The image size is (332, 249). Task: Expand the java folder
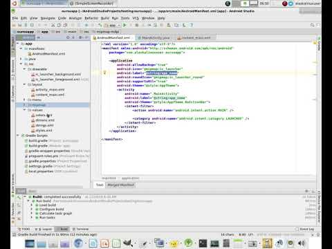point(21,59)
